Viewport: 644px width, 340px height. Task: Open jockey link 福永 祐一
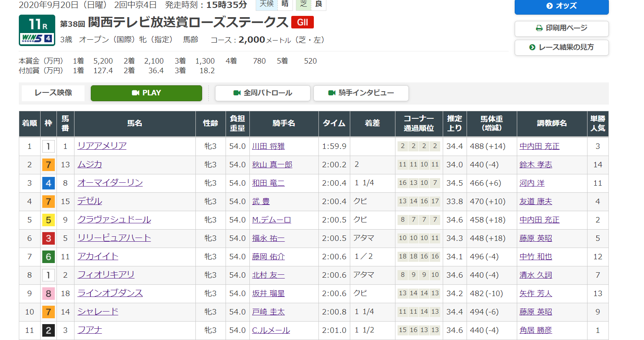pos(268,238)
